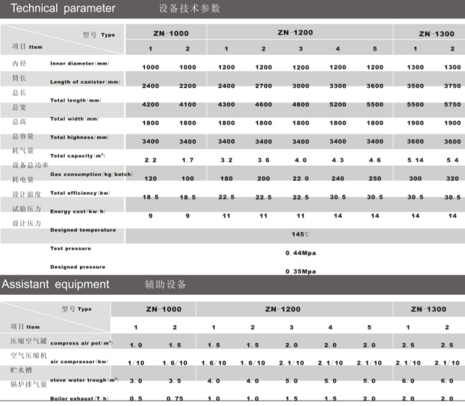The image size is (465, 406).
Task: Select the "Designed temperature" row label
Action: [83, 230]
